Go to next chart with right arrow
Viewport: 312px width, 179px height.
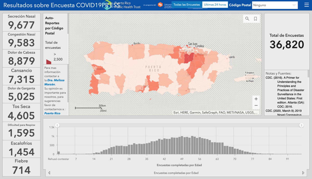point(303,173)
